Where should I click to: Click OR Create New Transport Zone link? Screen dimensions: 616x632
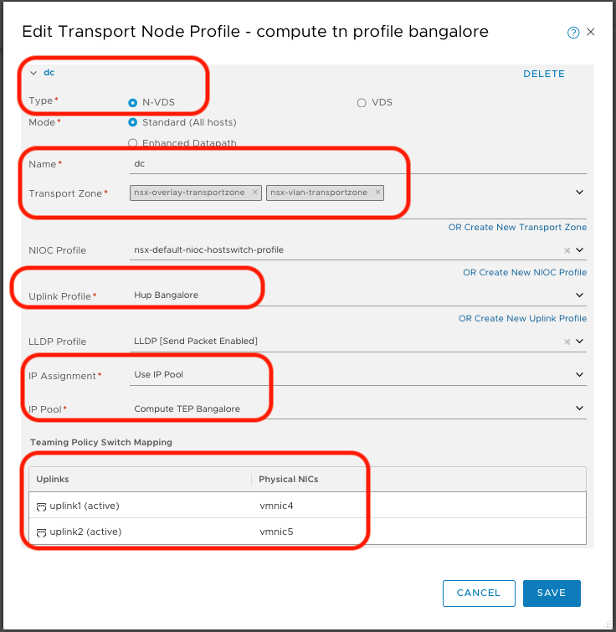(x=517, y=228)
